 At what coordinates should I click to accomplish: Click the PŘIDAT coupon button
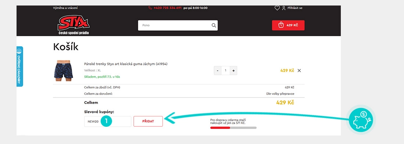[148, 121]
